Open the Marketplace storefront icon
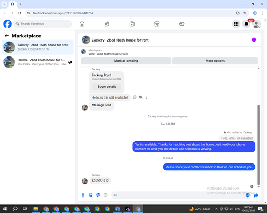 (x=157, y=24)
